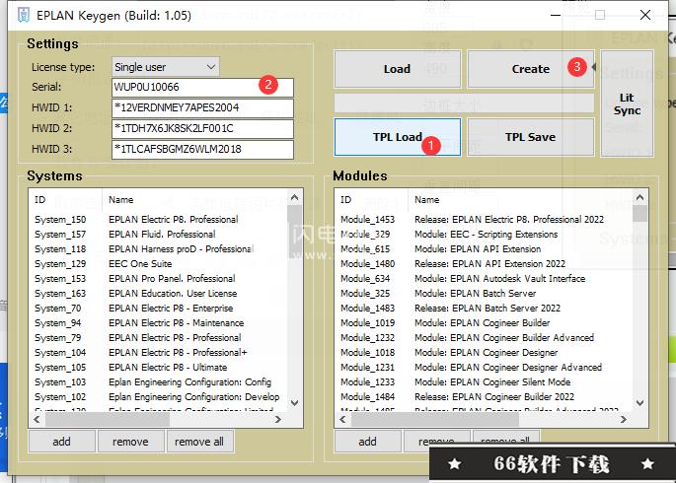Click Systems list ID column header
Image resolution: width=676 pixels, height=483 pixels.
65,200
